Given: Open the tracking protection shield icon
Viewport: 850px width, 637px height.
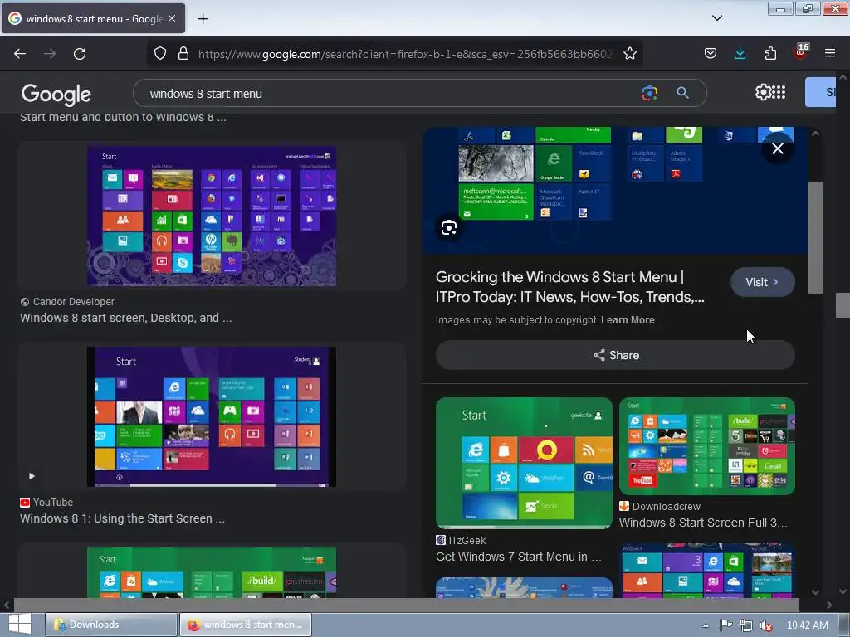Looking at the screenshot, I should [160, 53].
